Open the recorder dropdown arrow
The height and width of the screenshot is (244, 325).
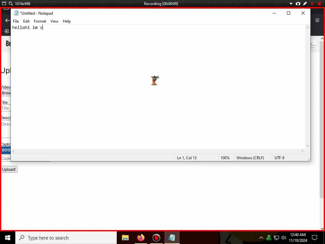(291, 4)
